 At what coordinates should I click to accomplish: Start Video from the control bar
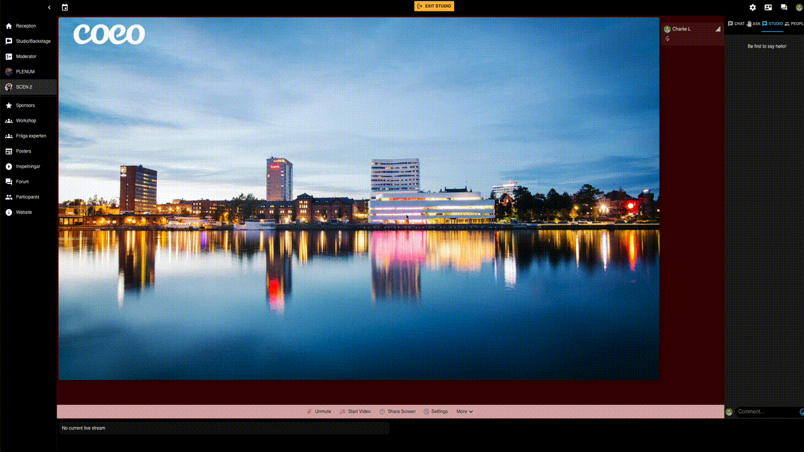(x=355, y=412)
